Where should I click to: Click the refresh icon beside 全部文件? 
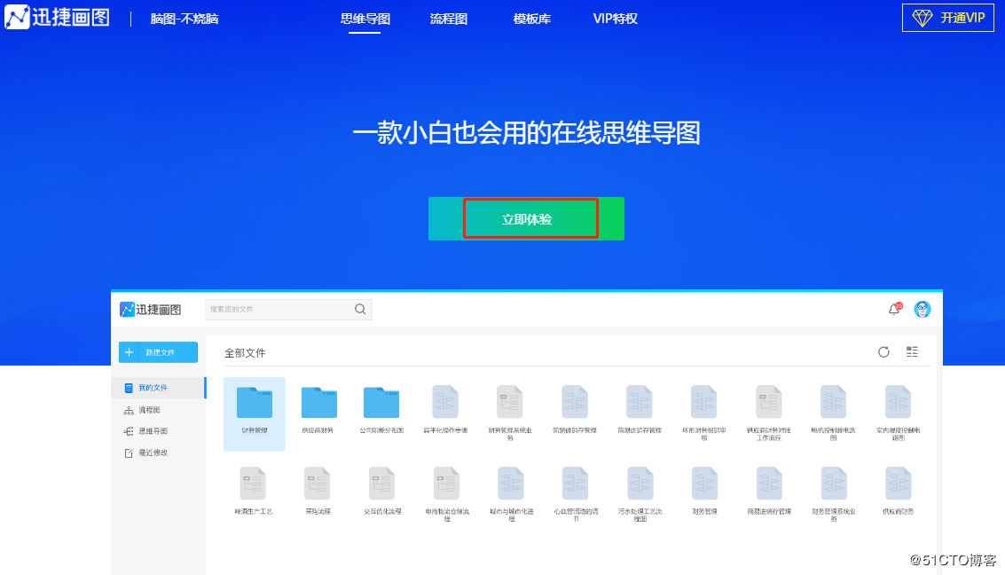[x=883, y=352]
